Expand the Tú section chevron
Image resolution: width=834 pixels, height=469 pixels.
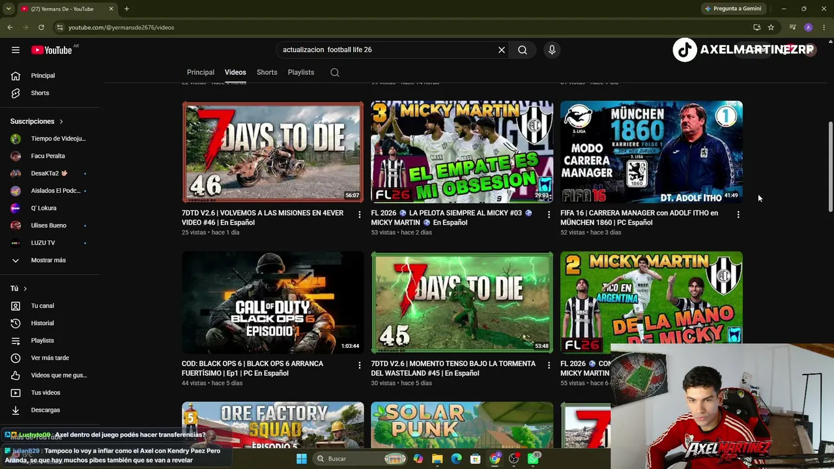[25, 289]
